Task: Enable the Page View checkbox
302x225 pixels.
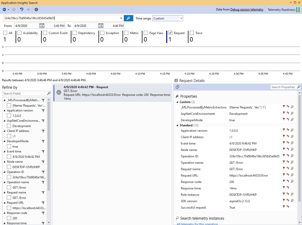Action: coord(146,33)
